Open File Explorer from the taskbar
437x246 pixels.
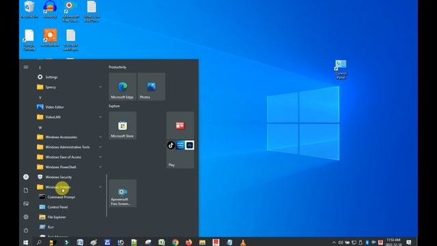click(202, 243)
